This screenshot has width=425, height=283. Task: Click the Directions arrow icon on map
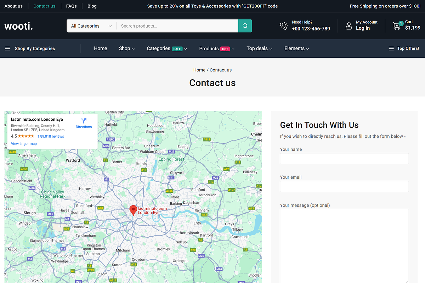point(84,121)
